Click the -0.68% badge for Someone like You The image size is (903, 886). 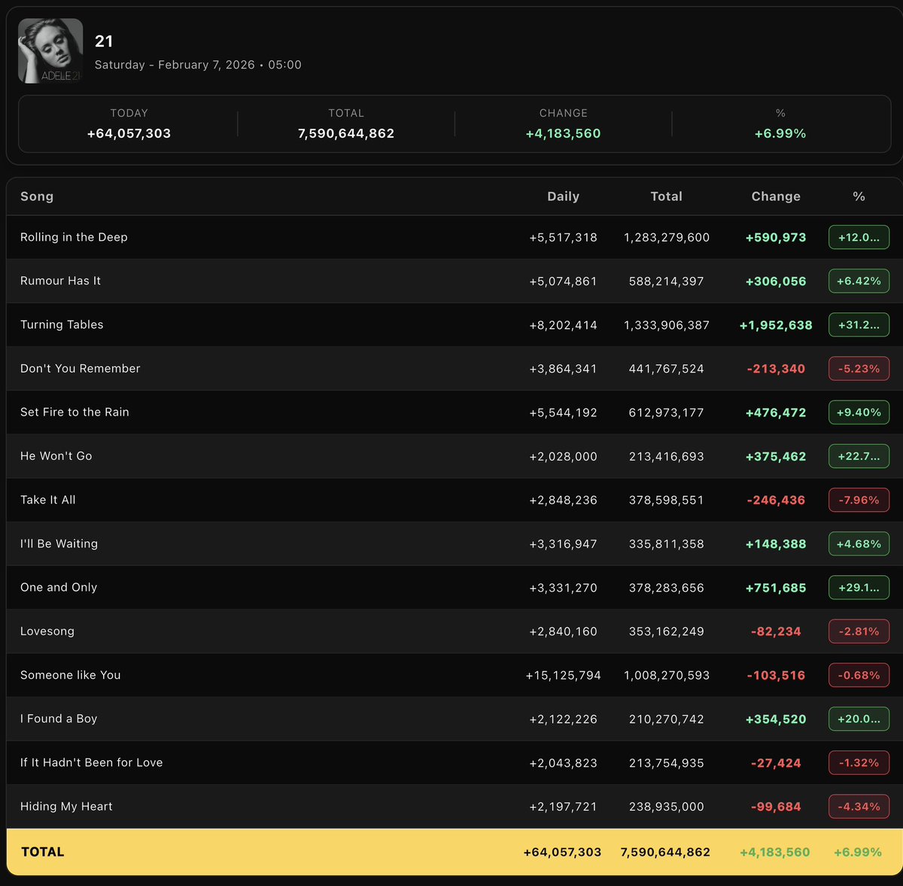[859, 675]
